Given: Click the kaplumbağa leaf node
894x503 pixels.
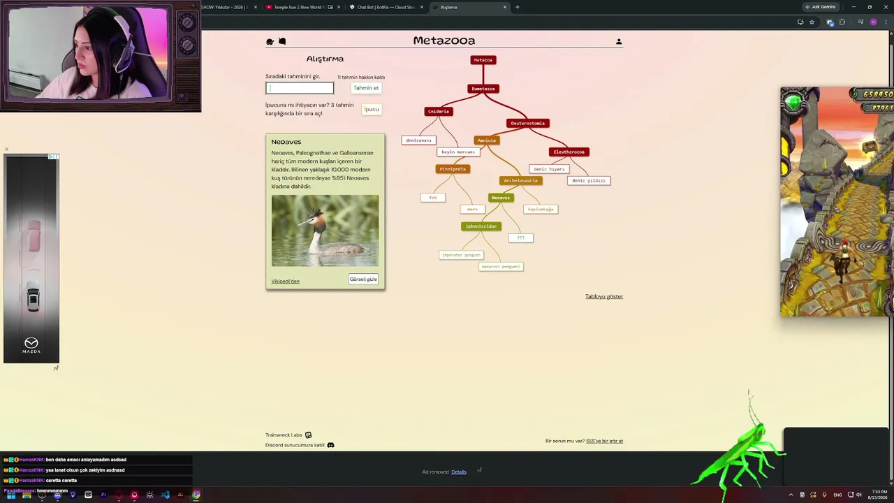Looking at the screenshot, I should (541, 209).
